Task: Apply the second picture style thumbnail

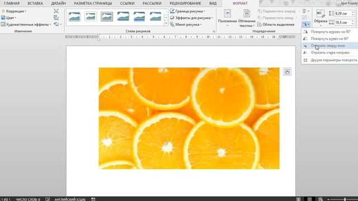Action: pos(91,16)
